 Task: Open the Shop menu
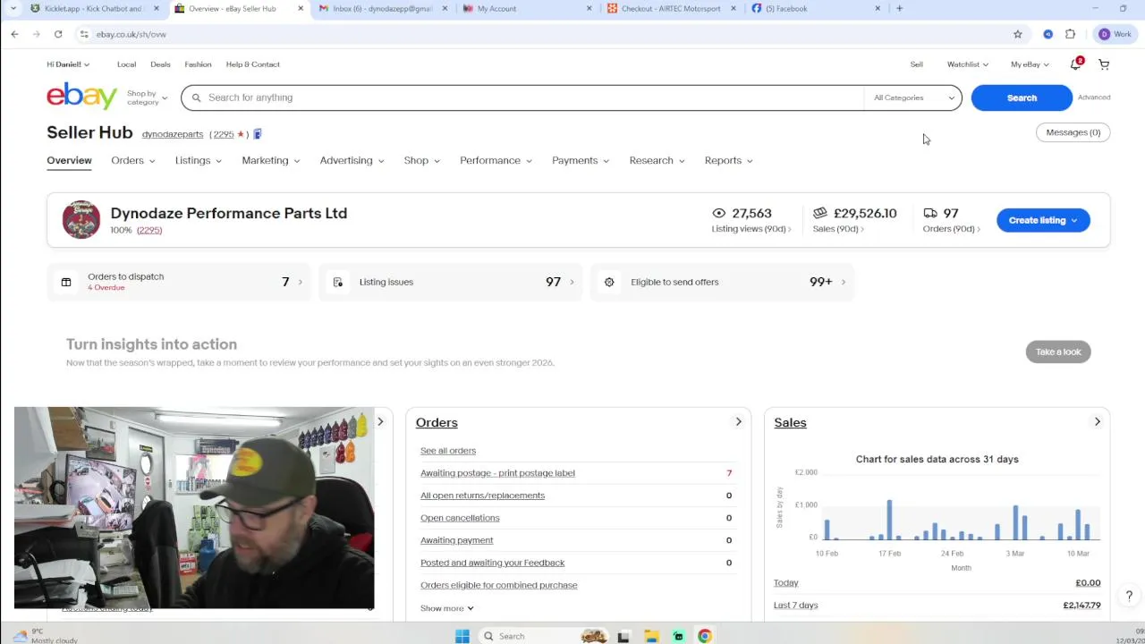(422, 160)
